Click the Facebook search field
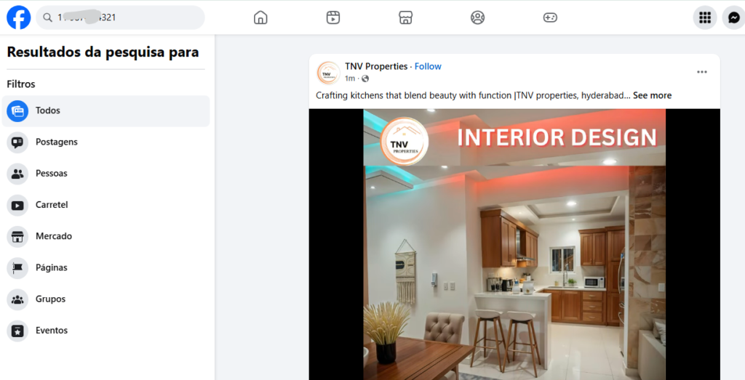This screenshot has height=380, width=745. [x=120, y=17]
